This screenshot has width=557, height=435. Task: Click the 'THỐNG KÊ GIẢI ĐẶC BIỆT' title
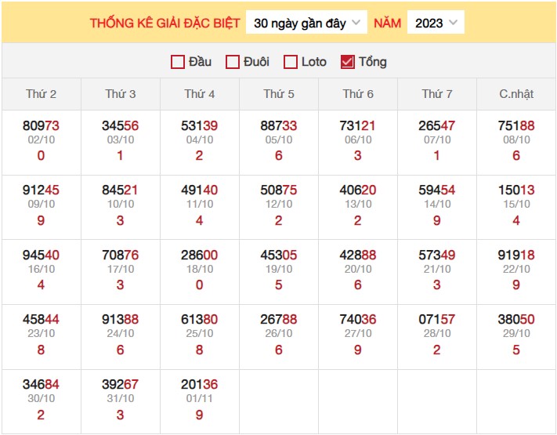(165, 23)
